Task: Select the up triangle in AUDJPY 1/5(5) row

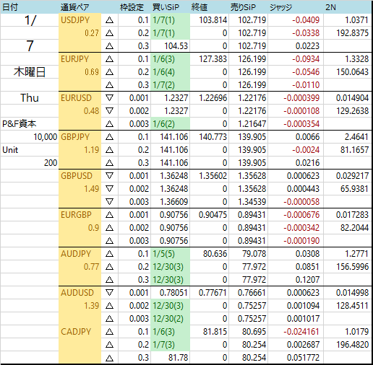Action: click(x=109, y=254)
